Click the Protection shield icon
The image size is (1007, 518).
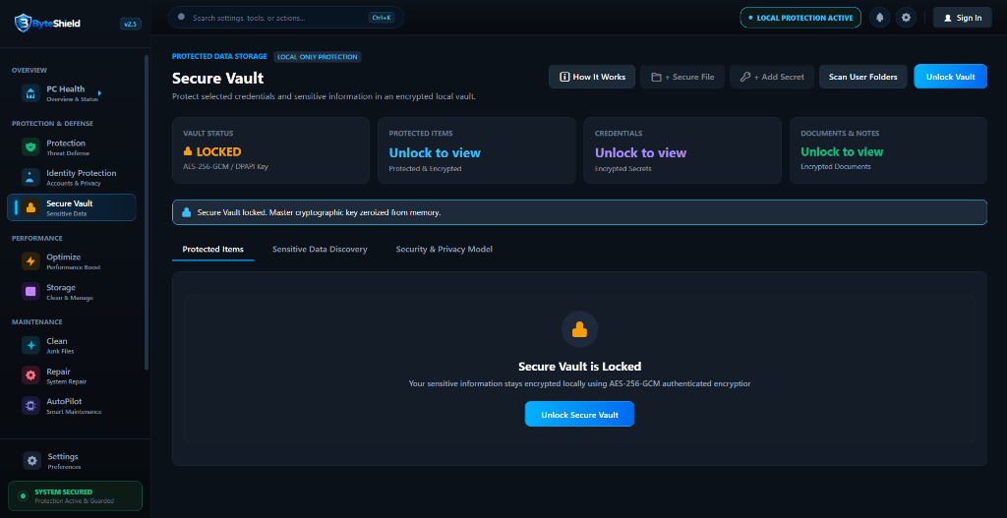point(30,147)
